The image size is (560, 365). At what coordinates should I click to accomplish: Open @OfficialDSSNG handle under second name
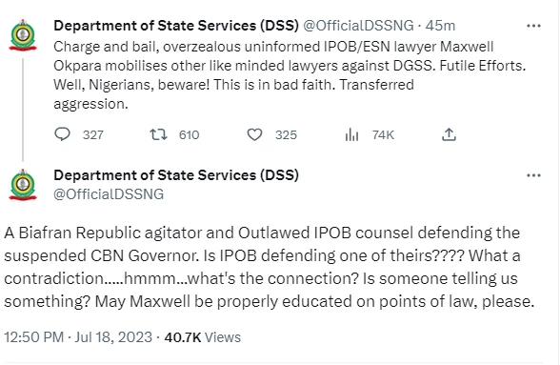[x=109, y=194]
